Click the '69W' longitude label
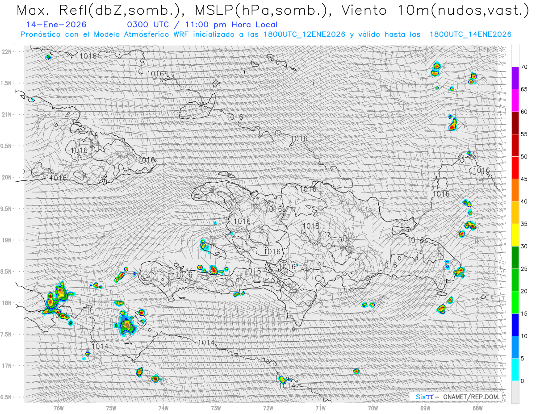Viewport: 536px width, 414px height. click(425, 408)
